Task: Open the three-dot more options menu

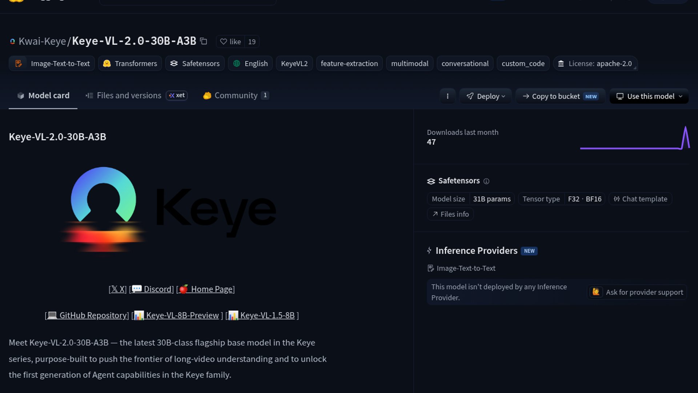Action: tap(448, 96)
